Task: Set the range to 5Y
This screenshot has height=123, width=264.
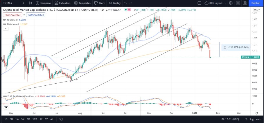Action: tap(46, 119)
